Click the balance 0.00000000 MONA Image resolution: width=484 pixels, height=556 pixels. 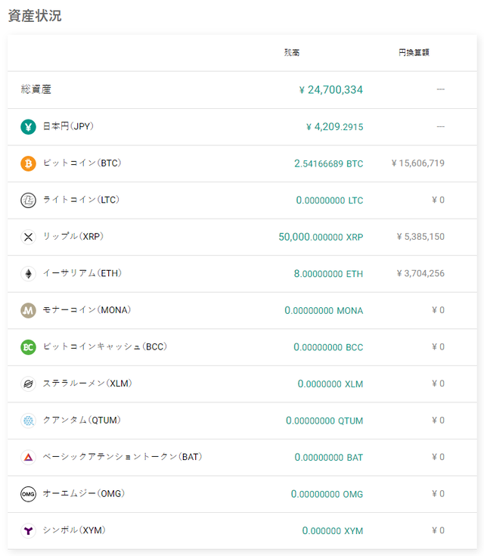324,311
